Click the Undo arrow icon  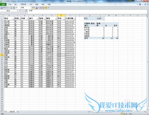tap(4, 8)
